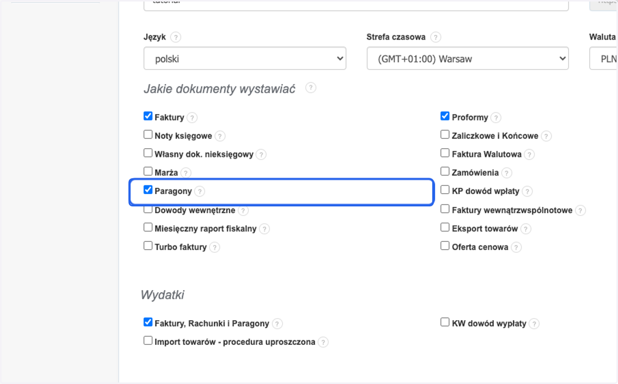Check the Faktura Walutowa option
This screenshot has width=618, height=384.
point(445,153)
